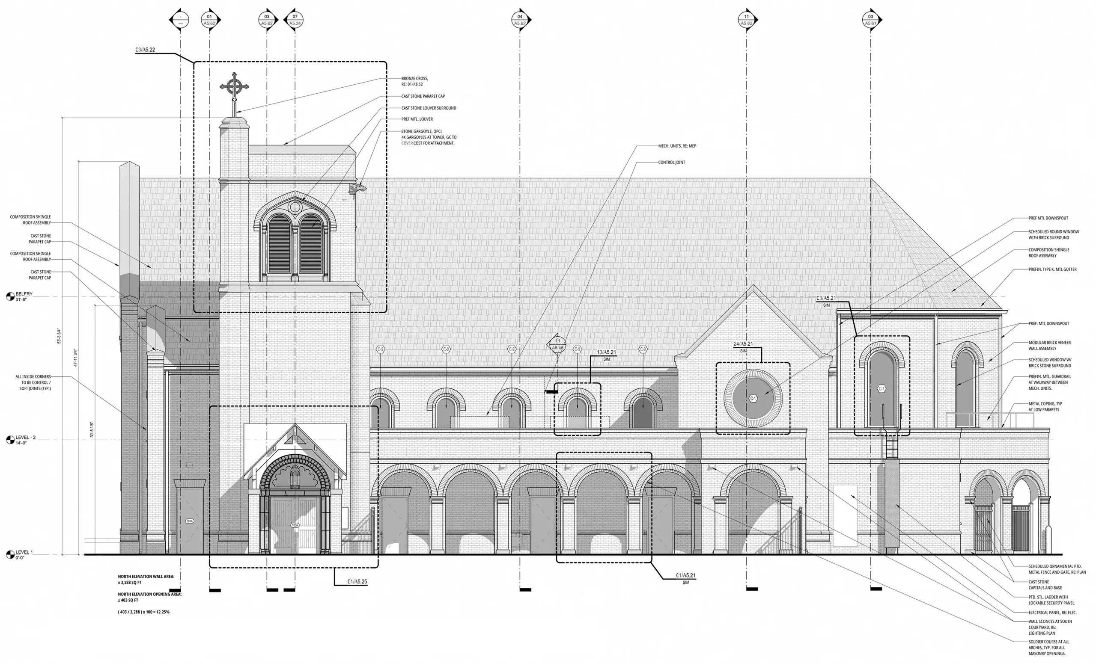
Task: Click the blank section marker at top left
Action: [180, 20]
